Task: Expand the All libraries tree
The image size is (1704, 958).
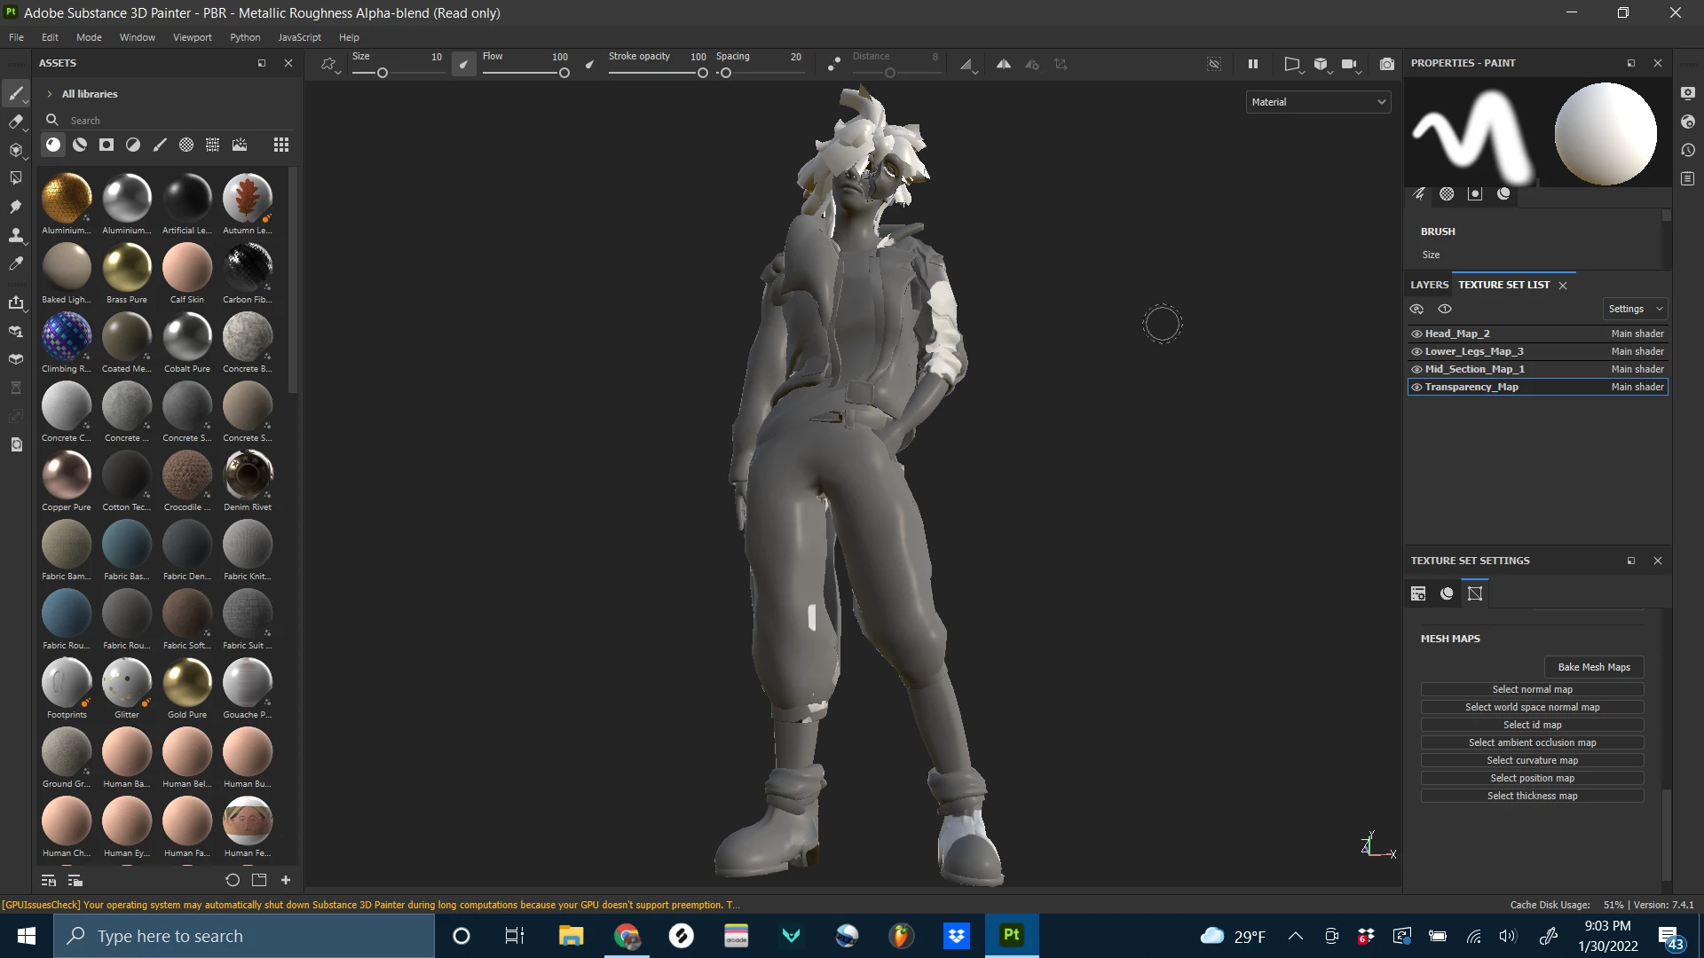Action: (50, 94)
